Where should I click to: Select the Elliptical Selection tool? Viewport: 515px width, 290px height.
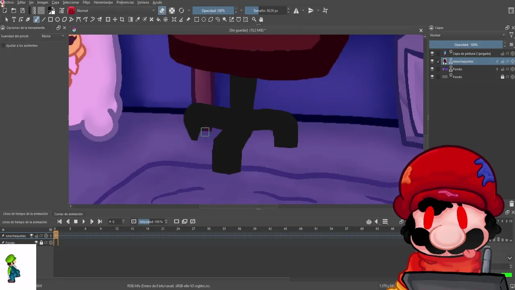tap(204, 19)
